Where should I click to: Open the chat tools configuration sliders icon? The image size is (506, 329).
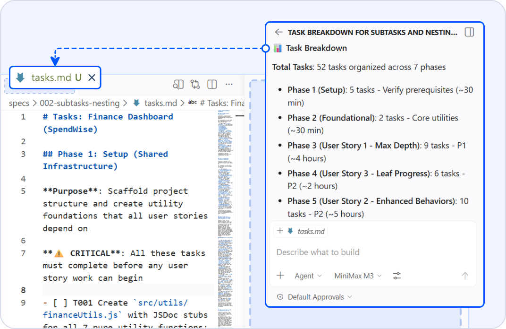click(x=396, y=276)
